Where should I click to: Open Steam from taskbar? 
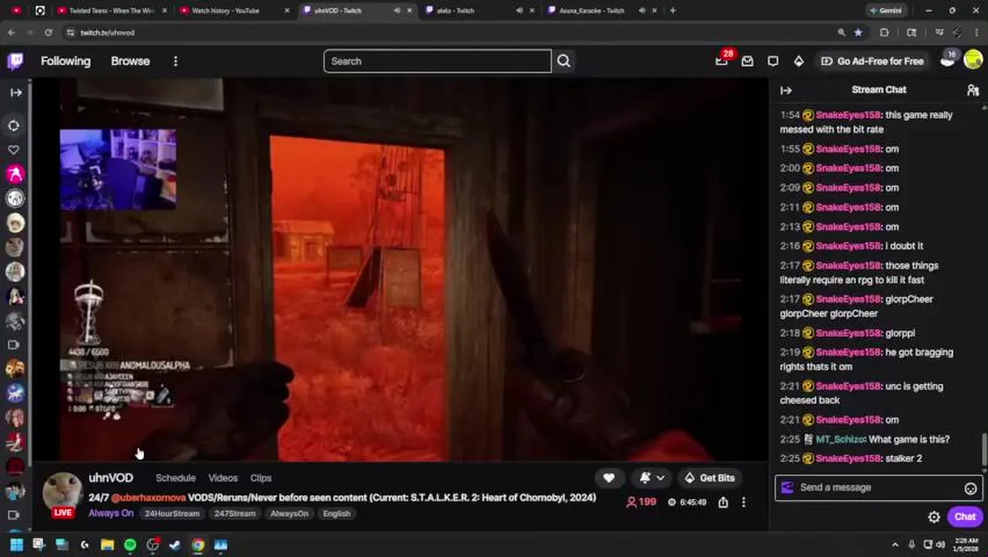[x=175, y=545]
